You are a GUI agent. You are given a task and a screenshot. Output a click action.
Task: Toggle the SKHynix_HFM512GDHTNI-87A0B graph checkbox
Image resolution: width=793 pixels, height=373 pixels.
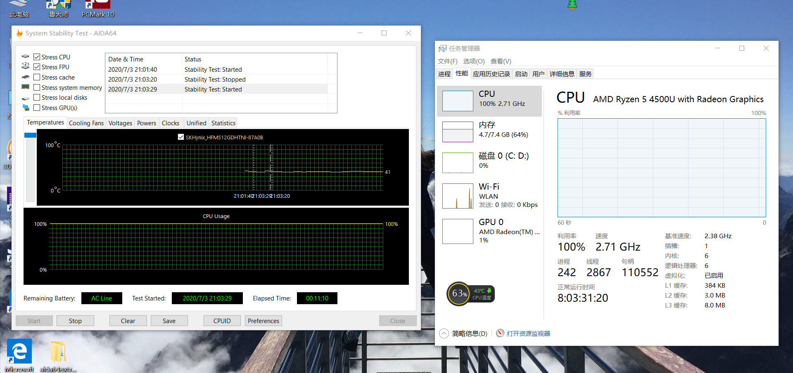click(180, 137)
